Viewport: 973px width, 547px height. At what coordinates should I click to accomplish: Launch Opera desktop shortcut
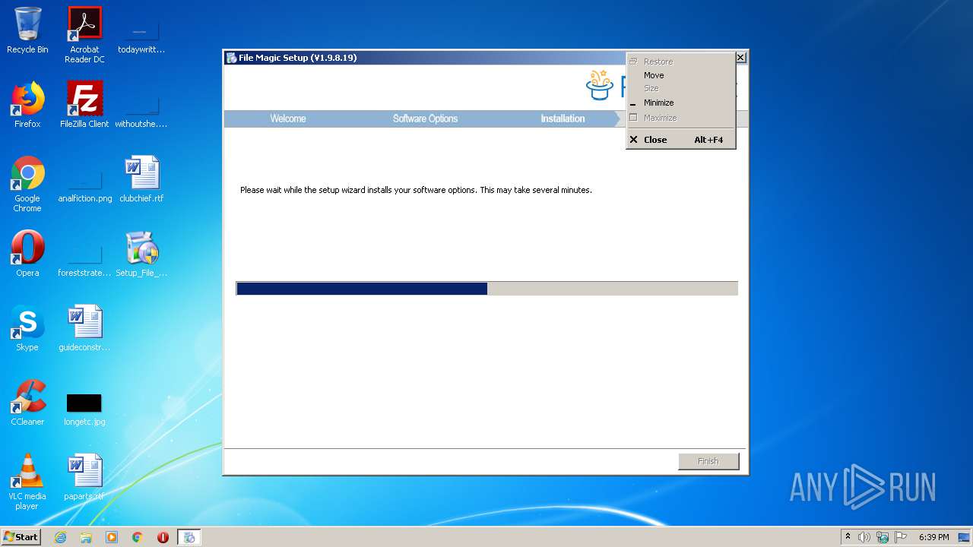click(x=27, y=254)
